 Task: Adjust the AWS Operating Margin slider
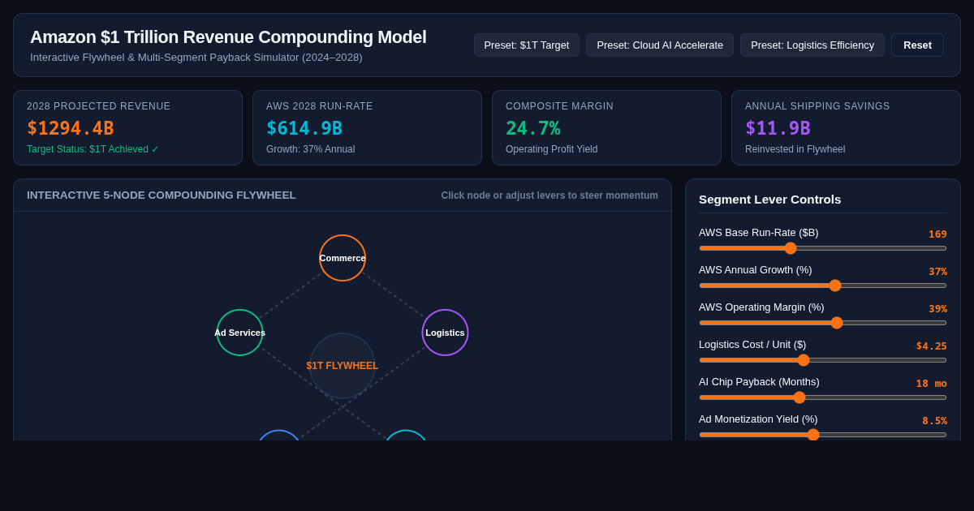click(x=823, y=323)
